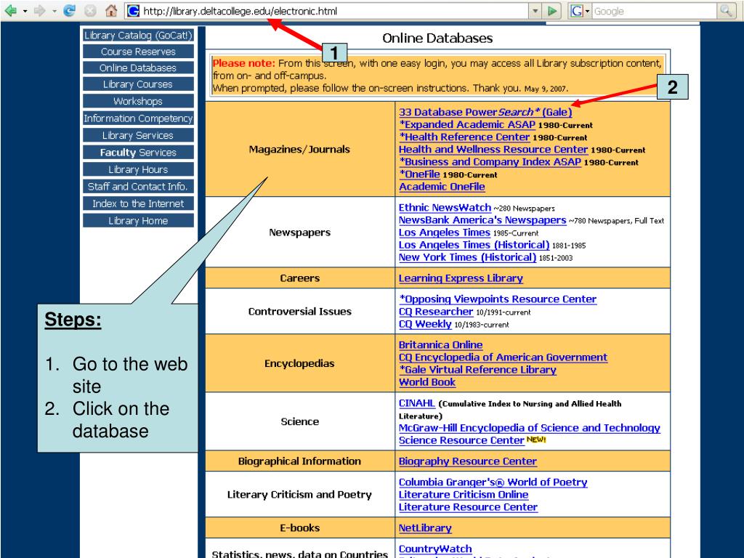
Task: Open the Academic OneFile link
Action: [442, 187]
